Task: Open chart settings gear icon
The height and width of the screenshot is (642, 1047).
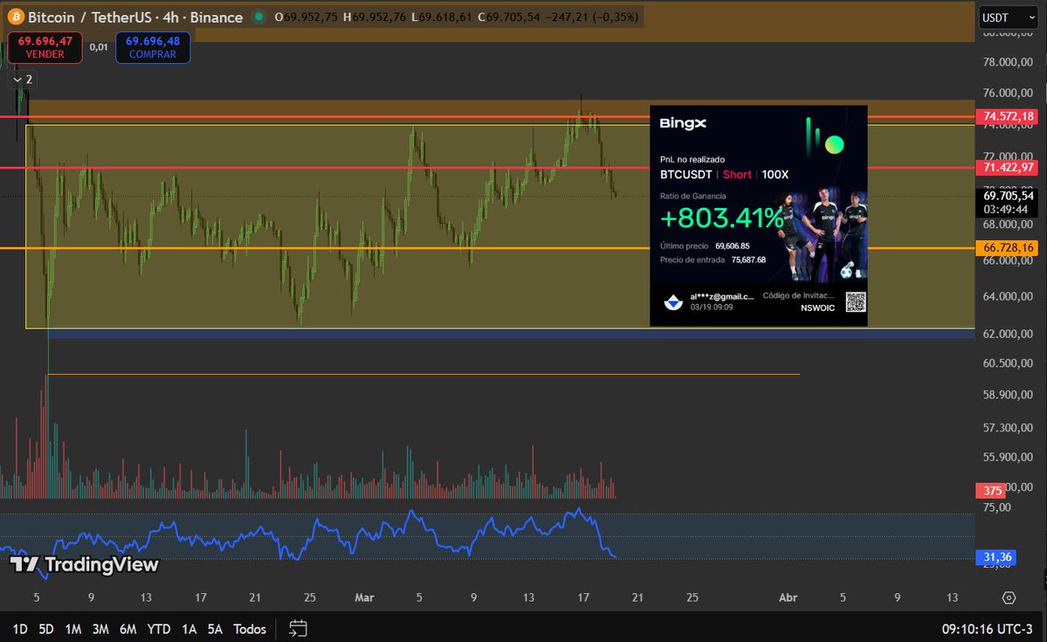Action: pyautogui.click(x=1009, y=598)
